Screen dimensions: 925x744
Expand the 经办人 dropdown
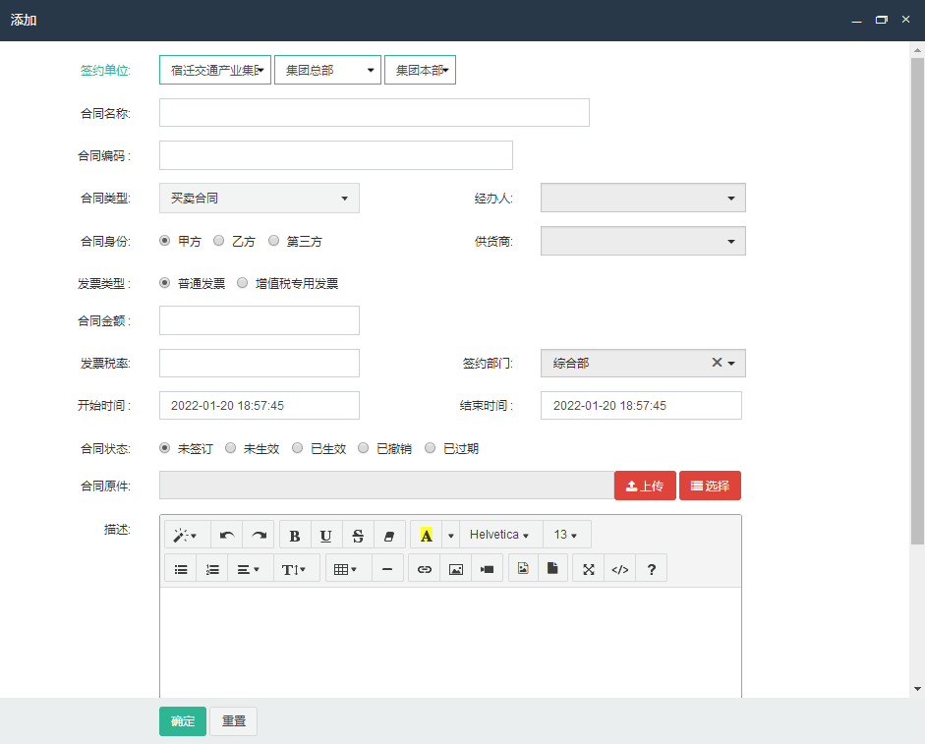click(643, 199)
